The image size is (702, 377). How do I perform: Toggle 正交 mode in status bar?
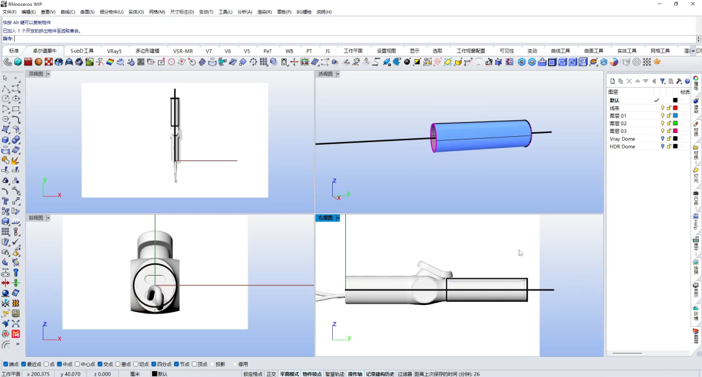pos(271,374)
